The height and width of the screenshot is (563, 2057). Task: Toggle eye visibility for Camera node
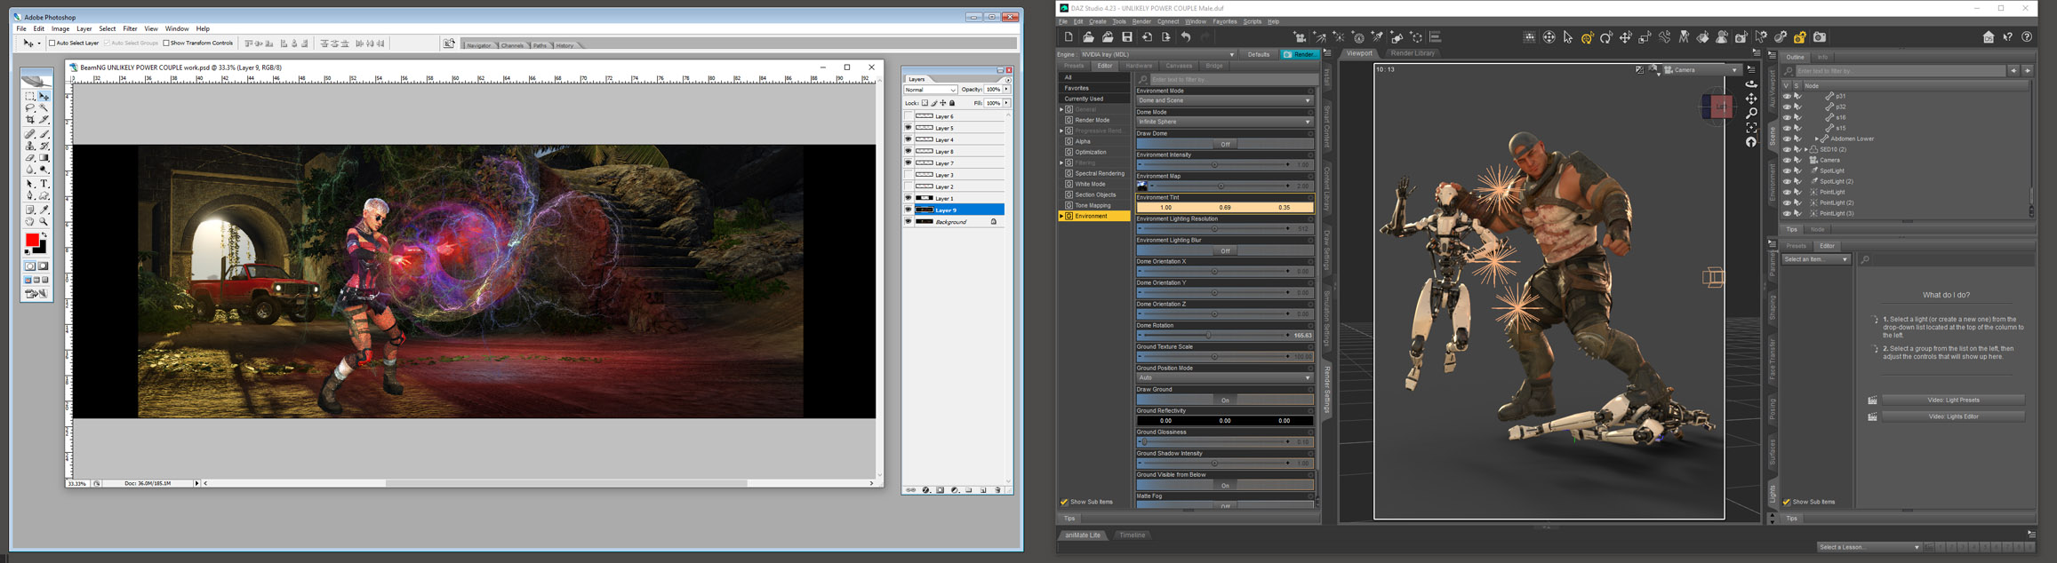pos(1787,160)
